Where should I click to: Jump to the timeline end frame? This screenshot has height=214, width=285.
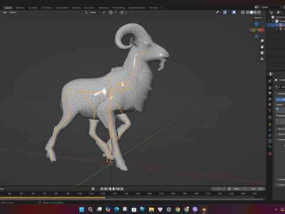tap(122, 189)
